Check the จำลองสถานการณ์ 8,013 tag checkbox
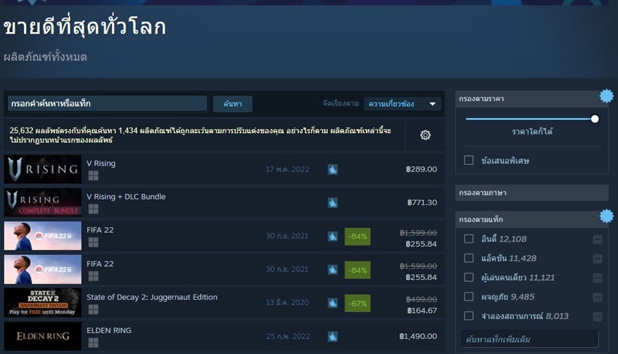The width and height of the screenshot is (618, 354). (468, 316)
